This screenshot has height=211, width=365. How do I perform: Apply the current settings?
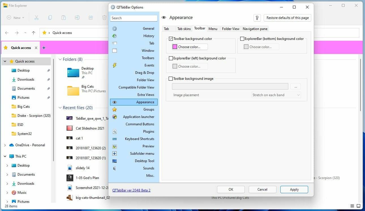(x=294, y=189)
